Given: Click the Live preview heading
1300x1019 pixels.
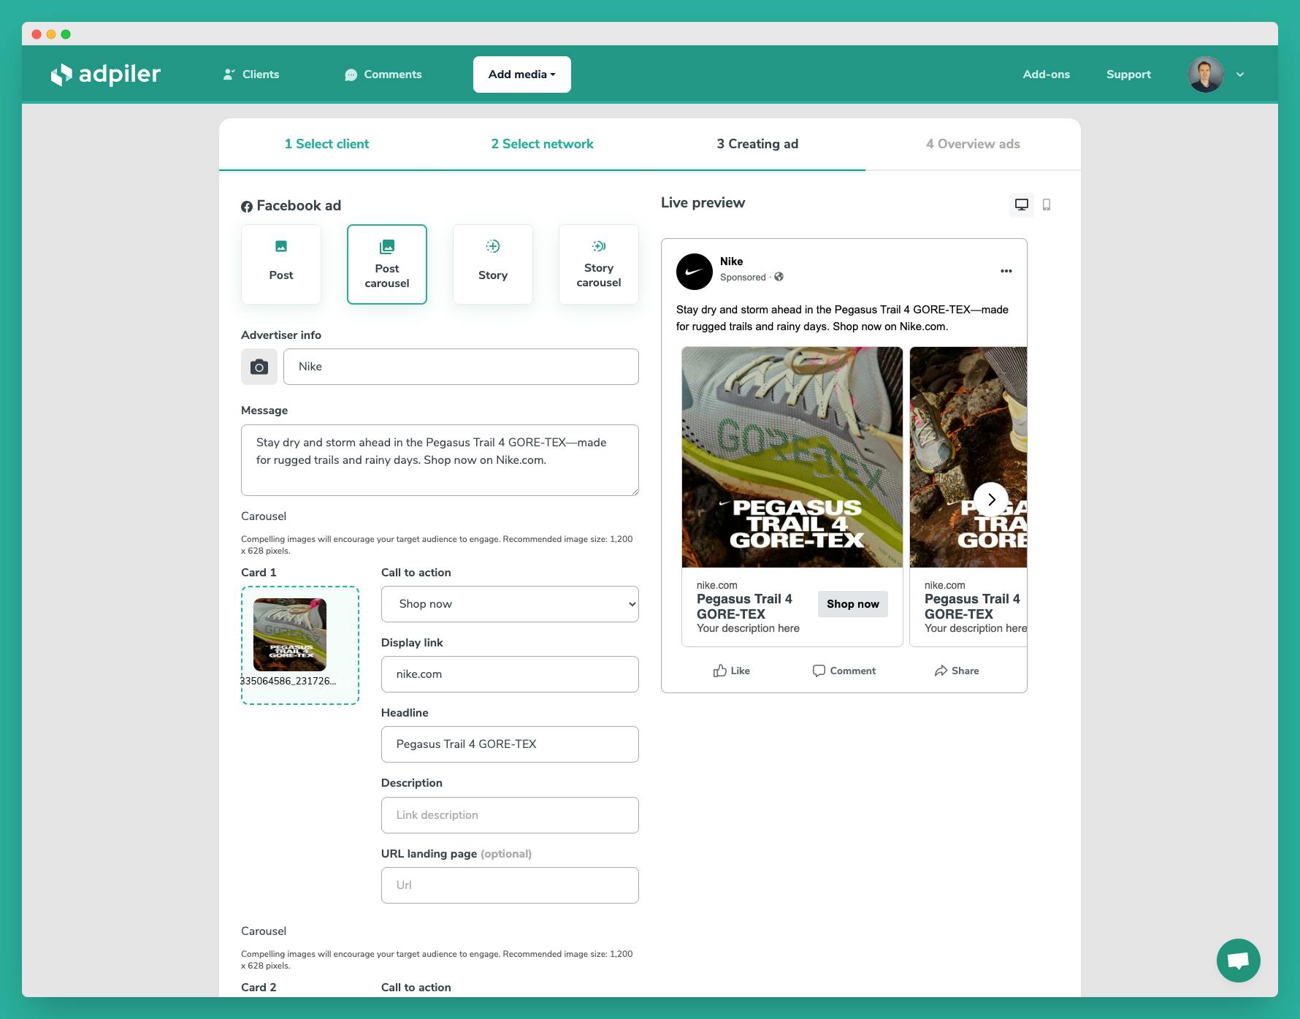Looking at the screenshot, I should click(703, 203).
